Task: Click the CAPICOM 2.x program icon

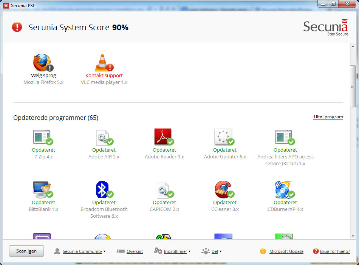Action: pyautogui.click(x=163, y=189)
